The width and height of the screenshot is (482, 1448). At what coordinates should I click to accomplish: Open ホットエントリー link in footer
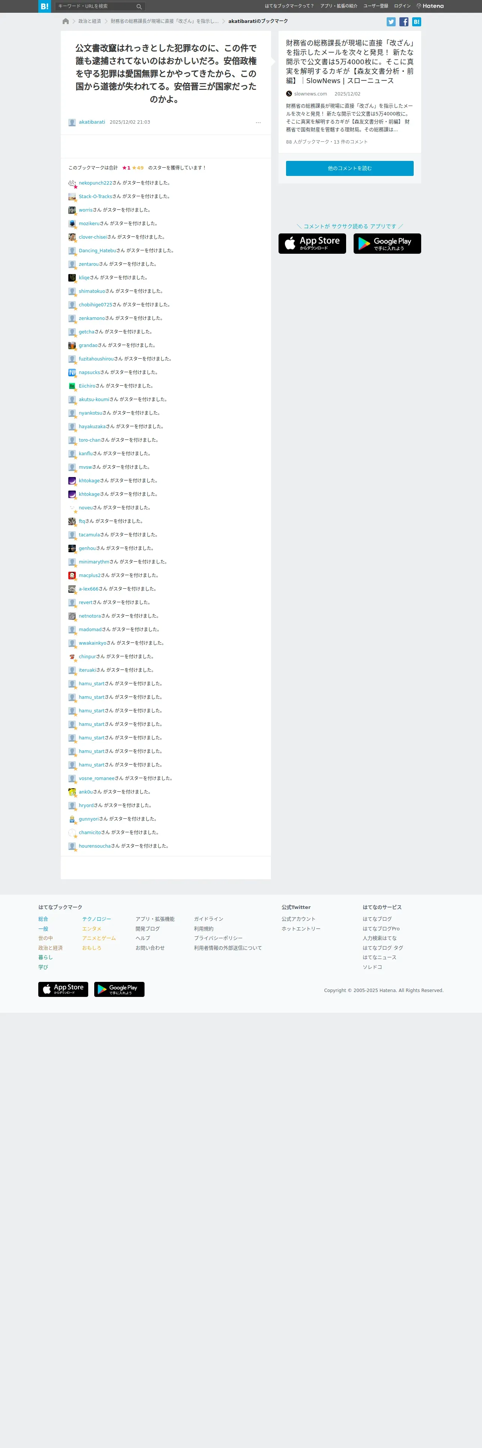[301, 928]
